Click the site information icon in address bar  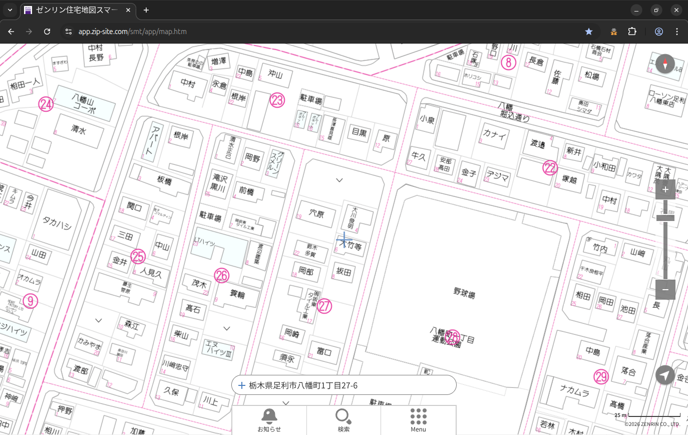click(69, 32)
